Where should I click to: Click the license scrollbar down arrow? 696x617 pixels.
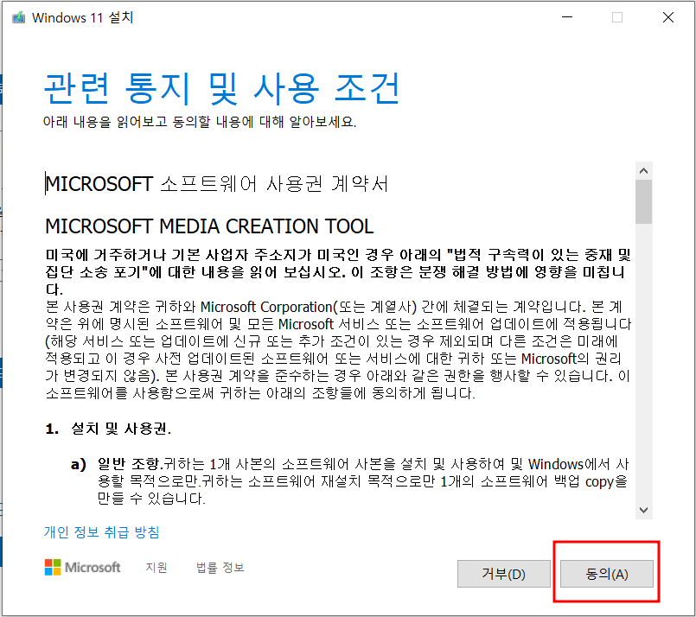[643, 510]
